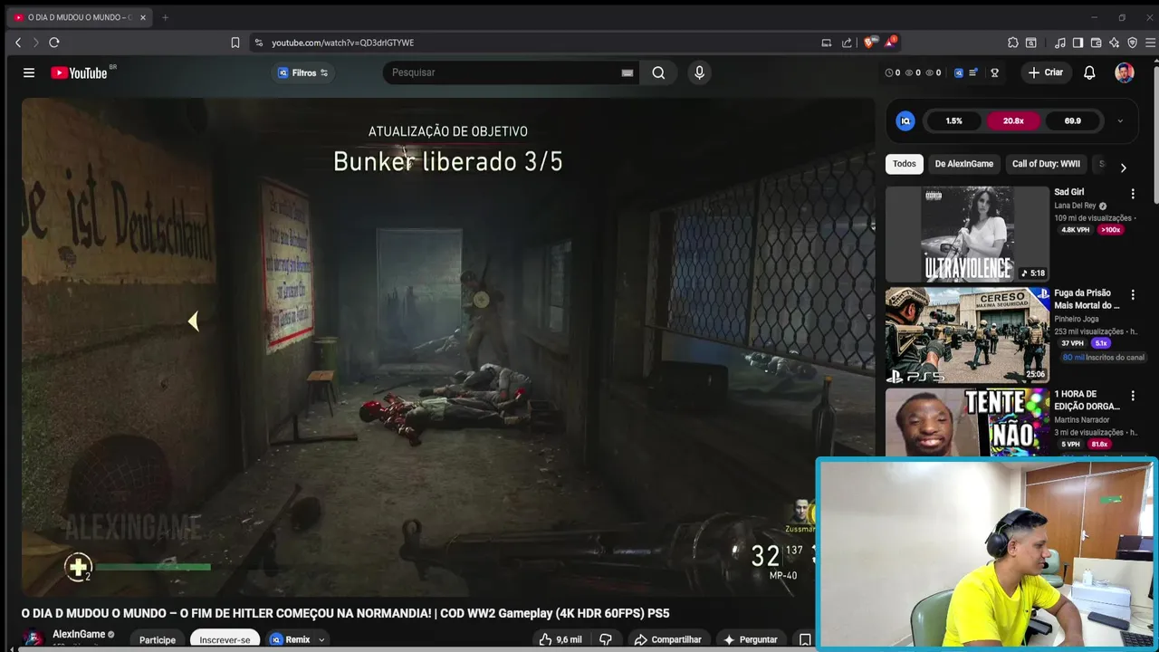The height and width of the screenshot is (652, 1159).
Task: Click the share page icon in address bar
Action: 847,43
